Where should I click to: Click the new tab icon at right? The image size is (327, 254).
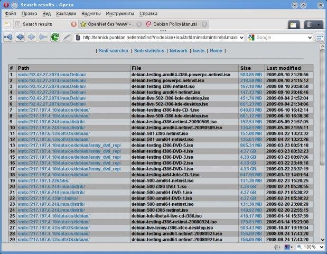[294, 25]
